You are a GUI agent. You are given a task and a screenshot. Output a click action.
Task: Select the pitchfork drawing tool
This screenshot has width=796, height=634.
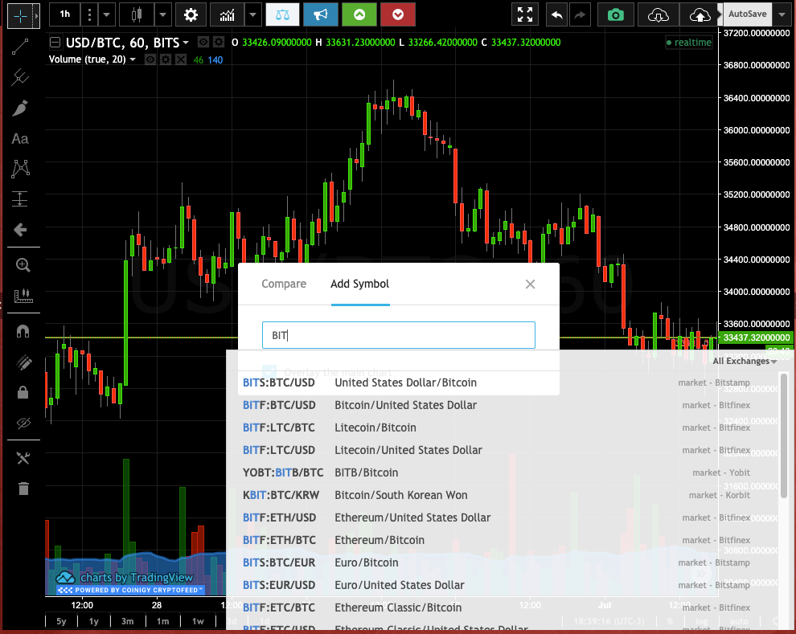point(20,77)
